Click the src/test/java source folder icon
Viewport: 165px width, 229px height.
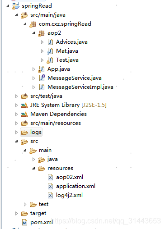[x=24, y=96]
